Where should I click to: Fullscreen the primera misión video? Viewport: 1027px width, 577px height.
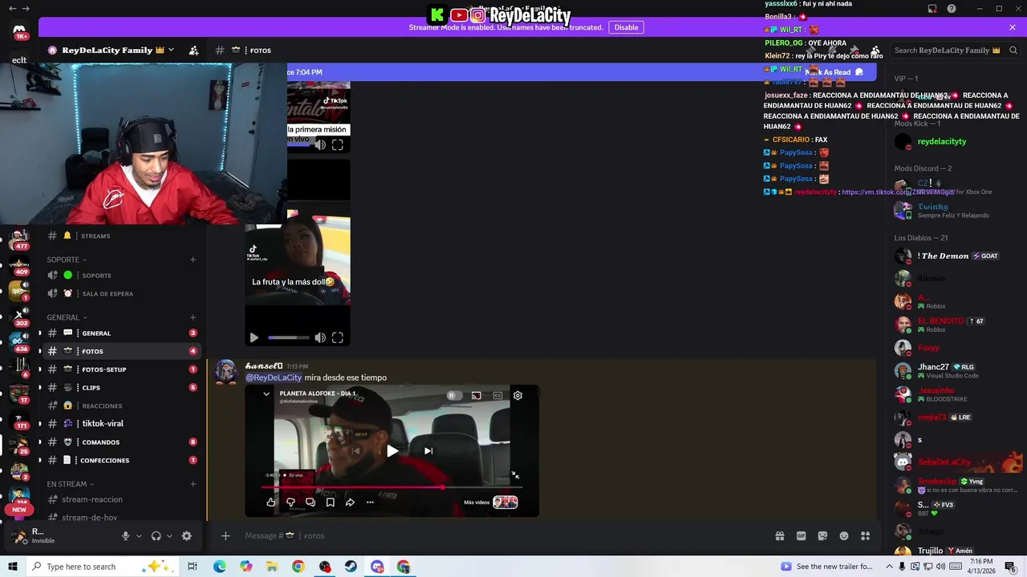click(x=338, y=145)
